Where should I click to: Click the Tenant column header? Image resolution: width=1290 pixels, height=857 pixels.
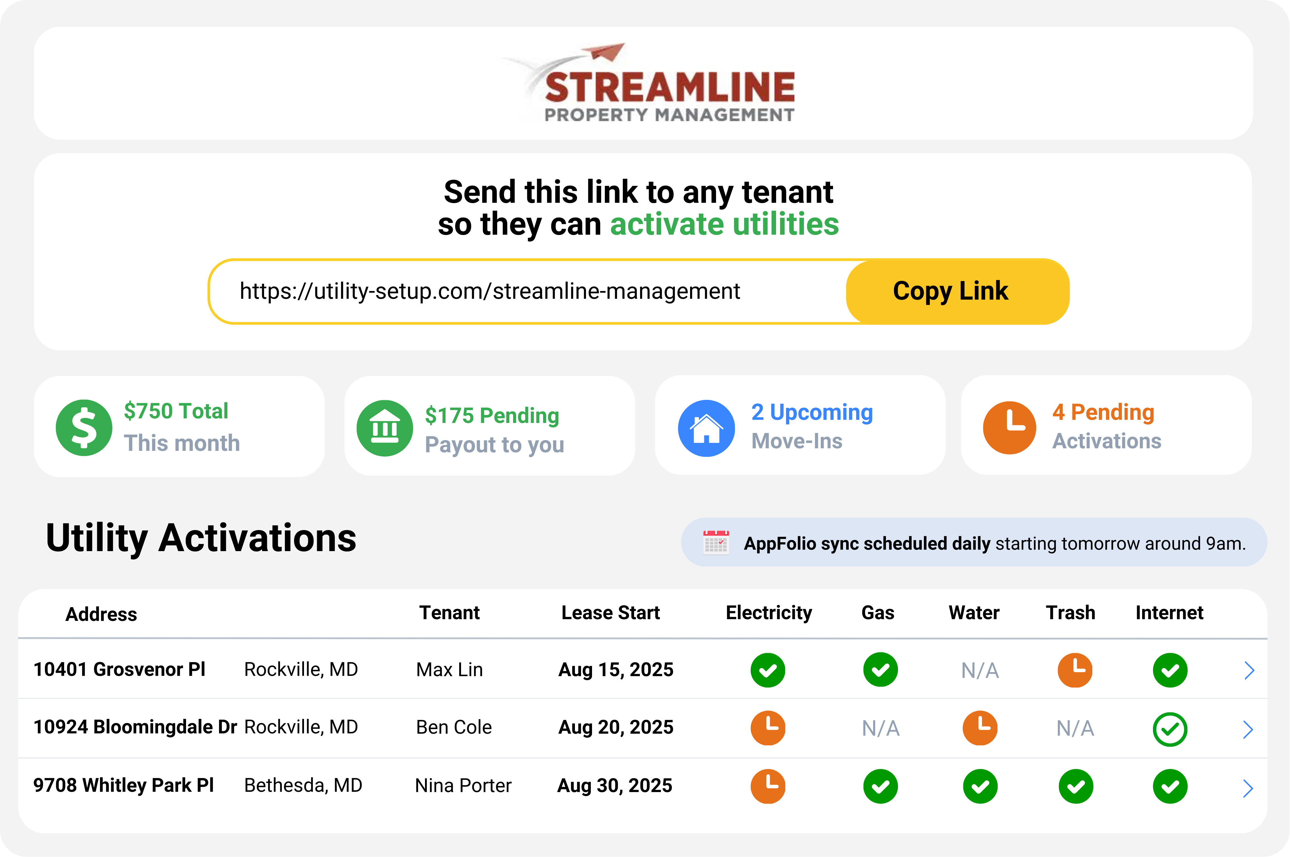click(x=449, y=613)
